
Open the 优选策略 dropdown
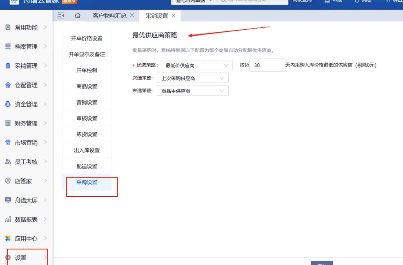pos(196,65)
